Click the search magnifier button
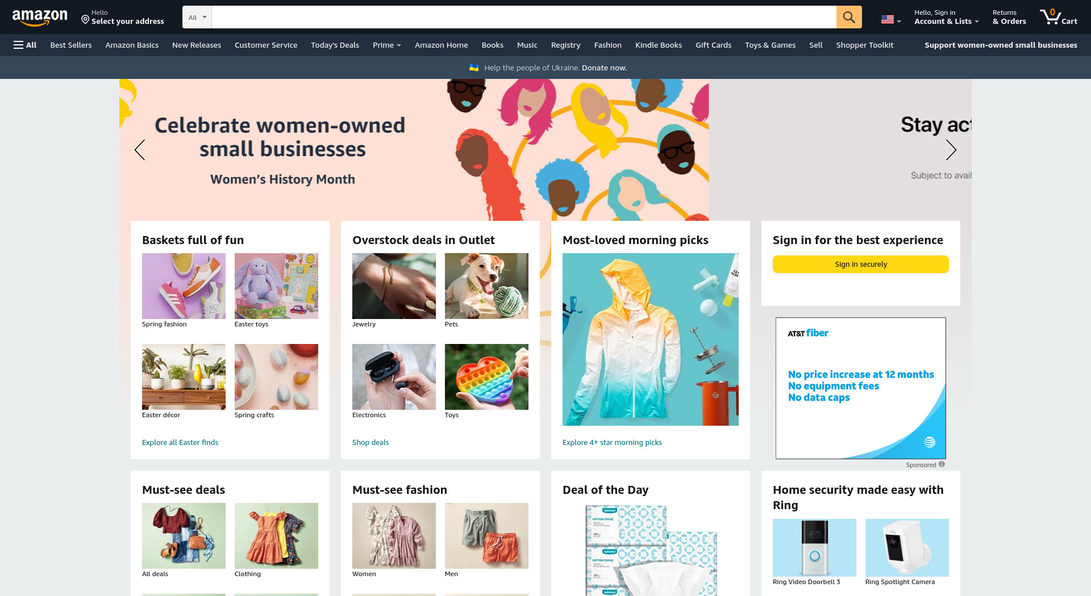 pos(849,17)
